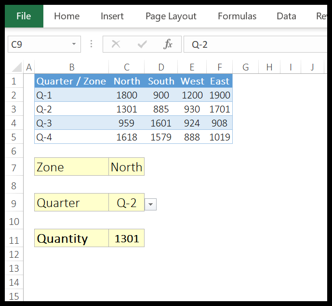Select the 'Zone' label cell
Image resolution: width=332 pixels, height=306 pixels.
tap(72, 167)
